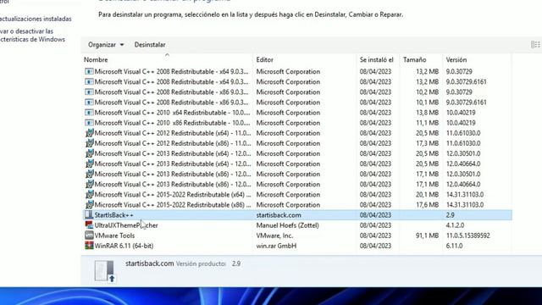The height and width of the screenshot is (305, 542).
Task: Click the view options icon on the toolbar
Action: [x=535, y=45]
